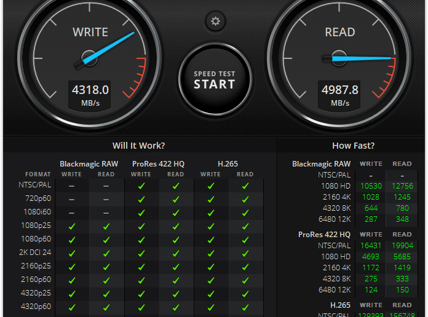This screenshot has height=317, width=428.
Task: Click the 1419 ProRes read value
Action: (402, 268)
